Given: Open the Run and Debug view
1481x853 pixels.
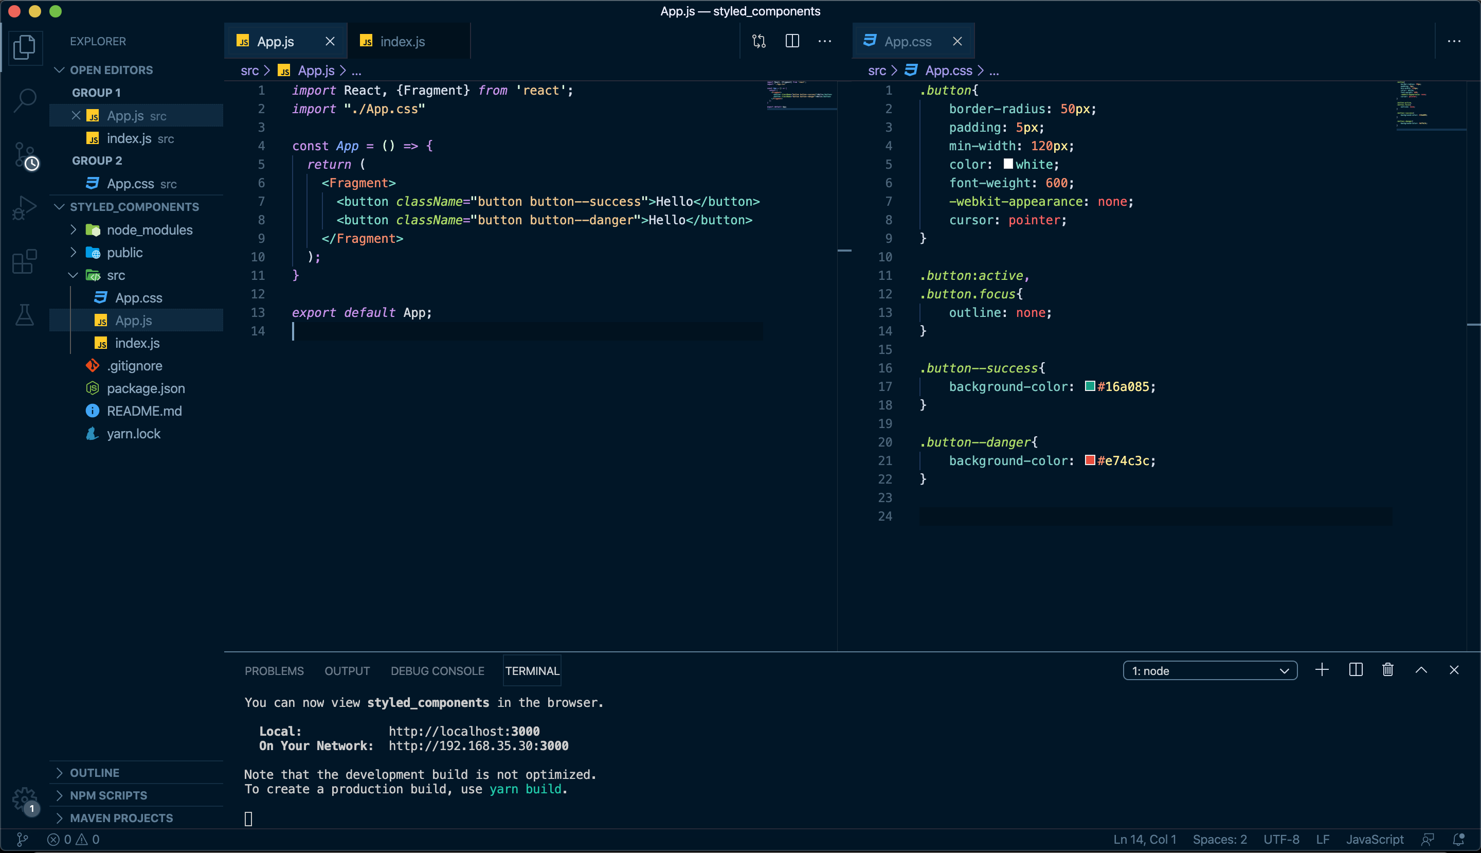Looking at the screenshot, I should pyautogui.click(x=25, y=208).
